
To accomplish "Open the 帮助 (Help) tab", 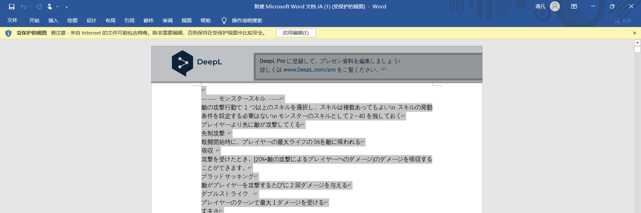I will click(206, 21).
